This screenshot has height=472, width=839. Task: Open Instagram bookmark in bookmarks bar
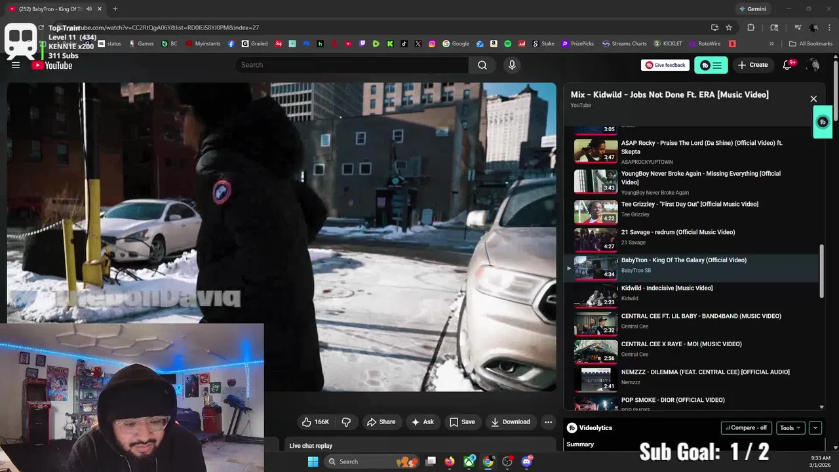point(432,44)
